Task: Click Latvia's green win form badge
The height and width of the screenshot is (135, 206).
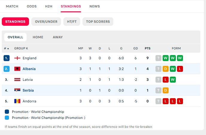Action: (173, 80)
